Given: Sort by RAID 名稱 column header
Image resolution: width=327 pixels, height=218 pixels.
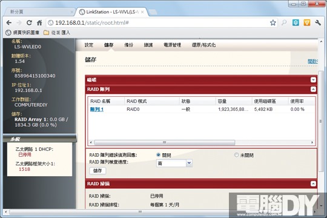Looking at the screenshot, I should pyautogui.click(x=106, y=101).
